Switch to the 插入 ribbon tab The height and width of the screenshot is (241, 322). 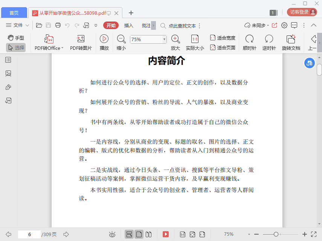(x=129, y=26)
